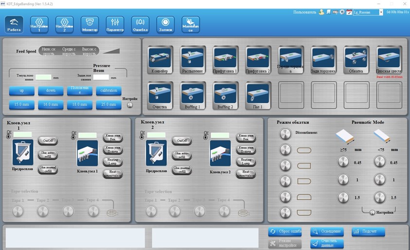This screenshot has width=410, height=250.
Task: Open the Монитор tab
Action: (89, 25)
